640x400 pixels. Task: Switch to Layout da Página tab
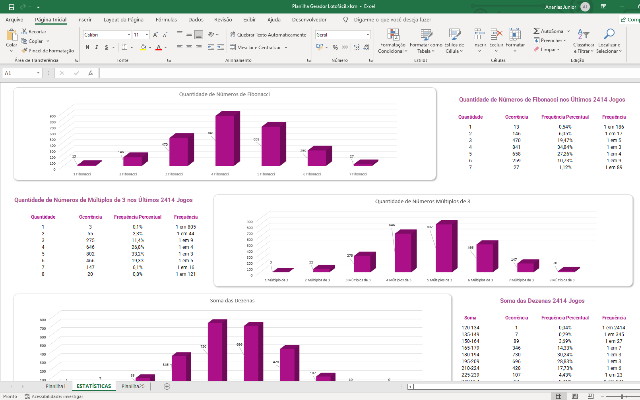[x=124, y=19]
